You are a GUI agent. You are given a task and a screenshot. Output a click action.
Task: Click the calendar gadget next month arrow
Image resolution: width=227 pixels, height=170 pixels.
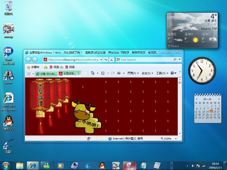click(219, 99)
